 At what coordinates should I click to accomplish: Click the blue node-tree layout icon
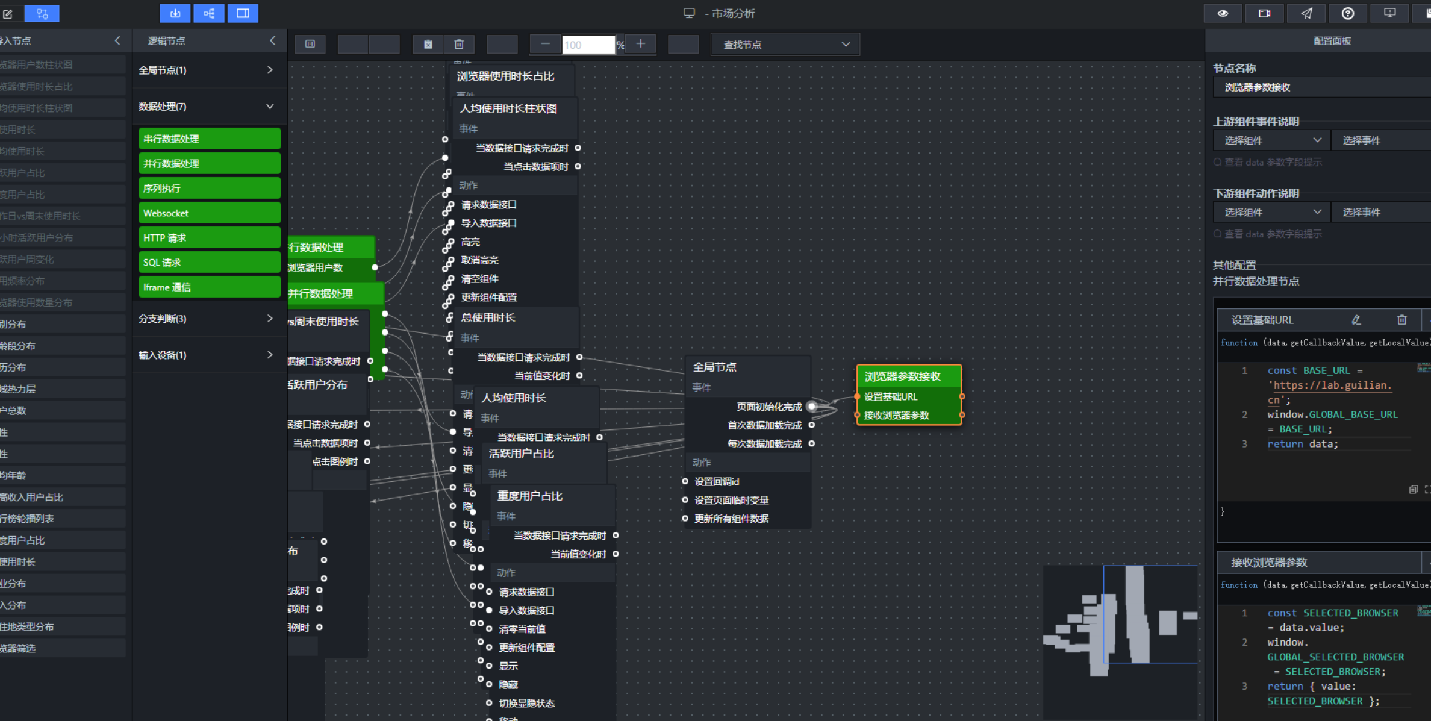tap(209, 13)
